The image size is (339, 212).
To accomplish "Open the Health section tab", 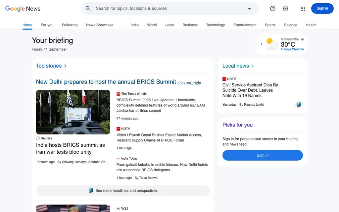I will click(x=311, y=25).
